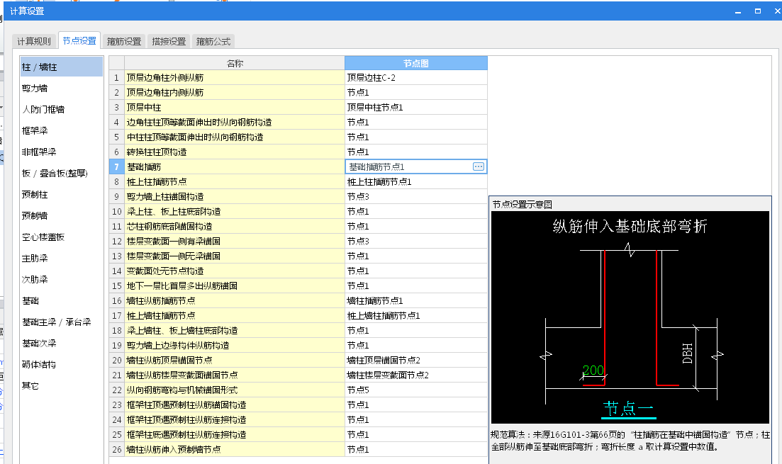Viewport: 782px width, 464px height.
Task: Select row 地下一层比首层多出纵筋锚固
Action: pos(235,286)
